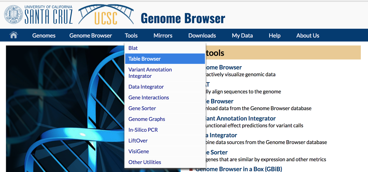The height and width of the screenshot is (172, 368).
Task: Open Gene Interactions from Tools menu
Action: point(148,98)
